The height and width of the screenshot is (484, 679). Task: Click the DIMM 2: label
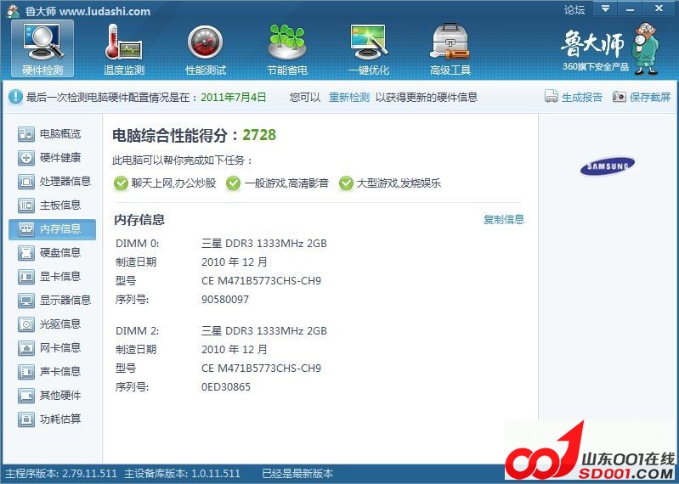[138, 331]
